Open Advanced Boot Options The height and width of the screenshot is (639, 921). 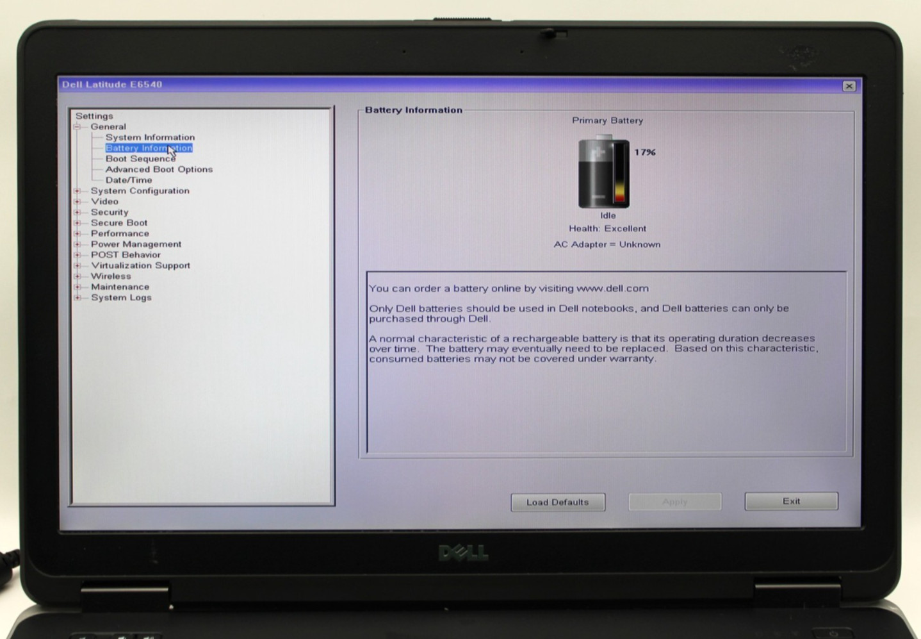tap(159, 169)
